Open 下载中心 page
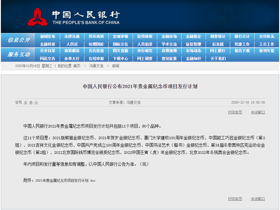Screen dimensions: 280x210 [x=121, y=59]
